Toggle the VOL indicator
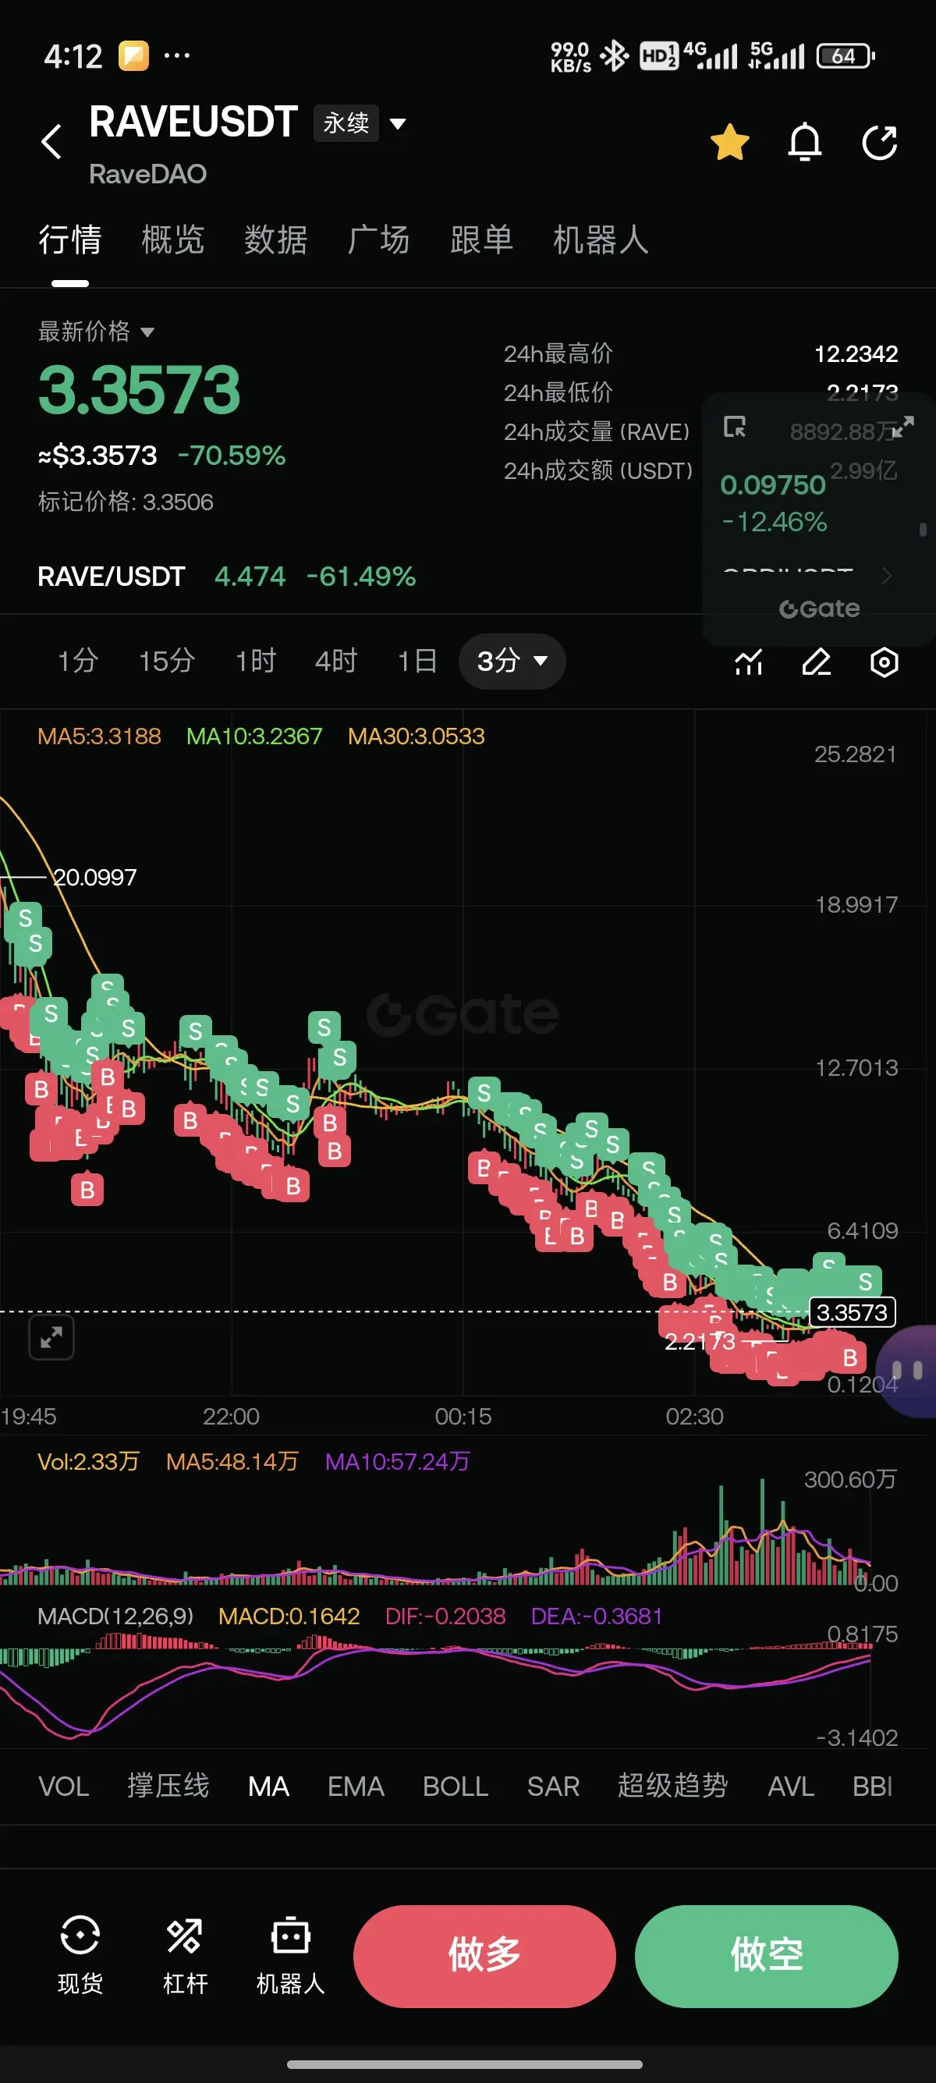 64,1787
